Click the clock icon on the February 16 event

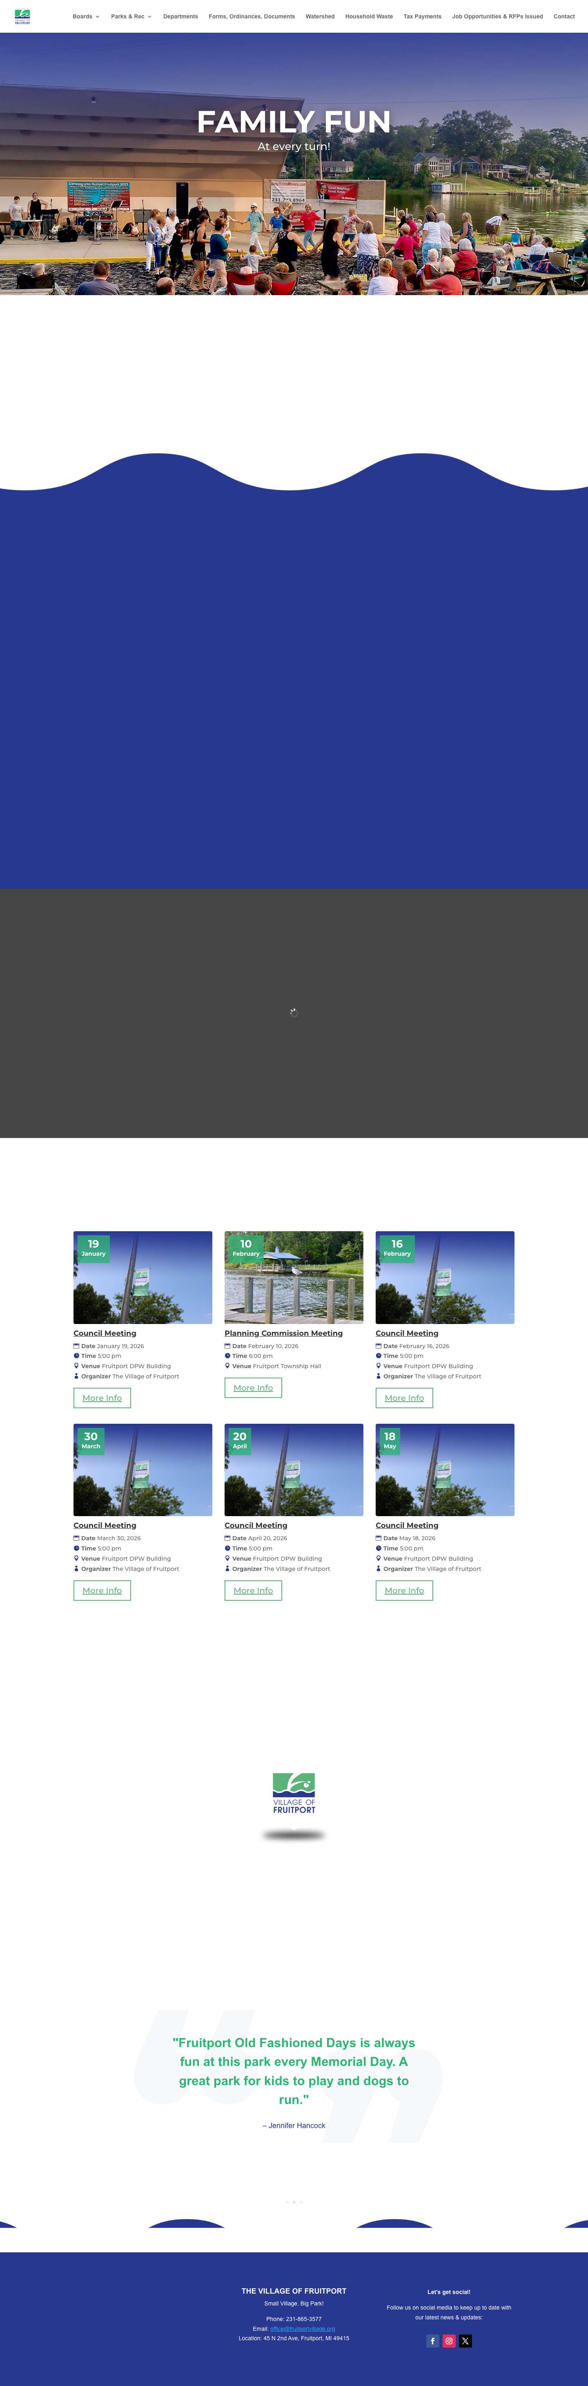pos(378,1356)
